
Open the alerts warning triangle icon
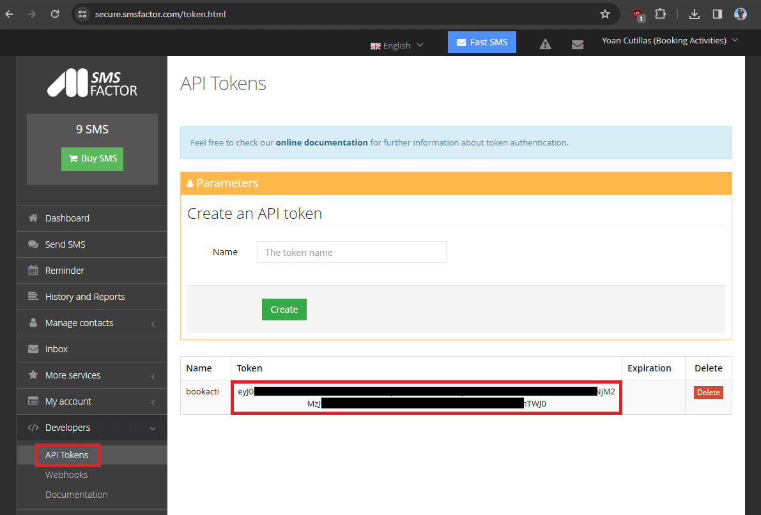click(545, 45)
